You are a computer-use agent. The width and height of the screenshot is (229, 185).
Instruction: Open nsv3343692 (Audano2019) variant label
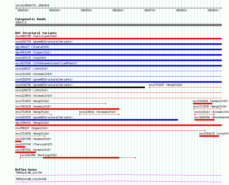pyautogui.click(x=210, y=101)
